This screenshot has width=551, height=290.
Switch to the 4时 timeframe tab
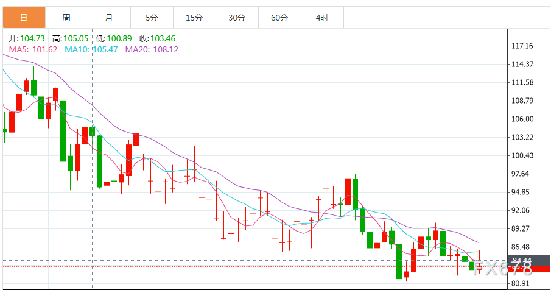pos(322,17)
